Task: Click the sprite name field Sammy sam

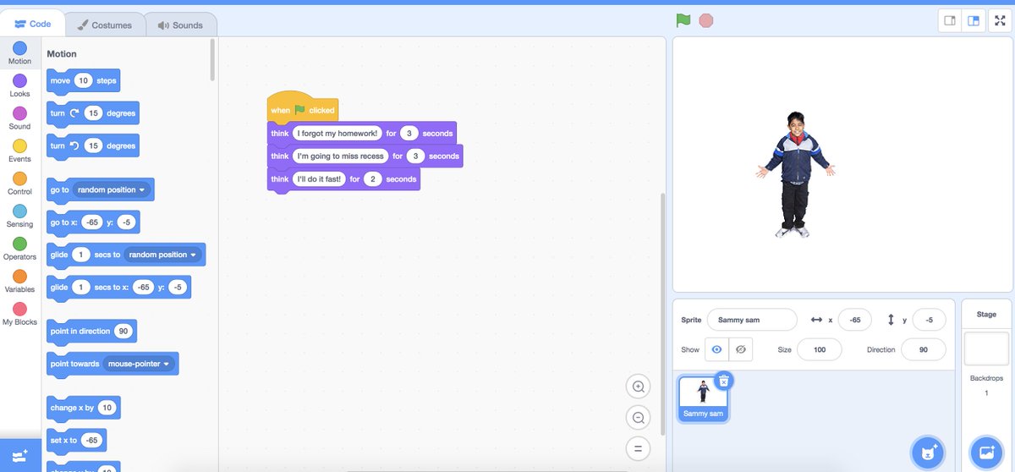Action: 752,320
